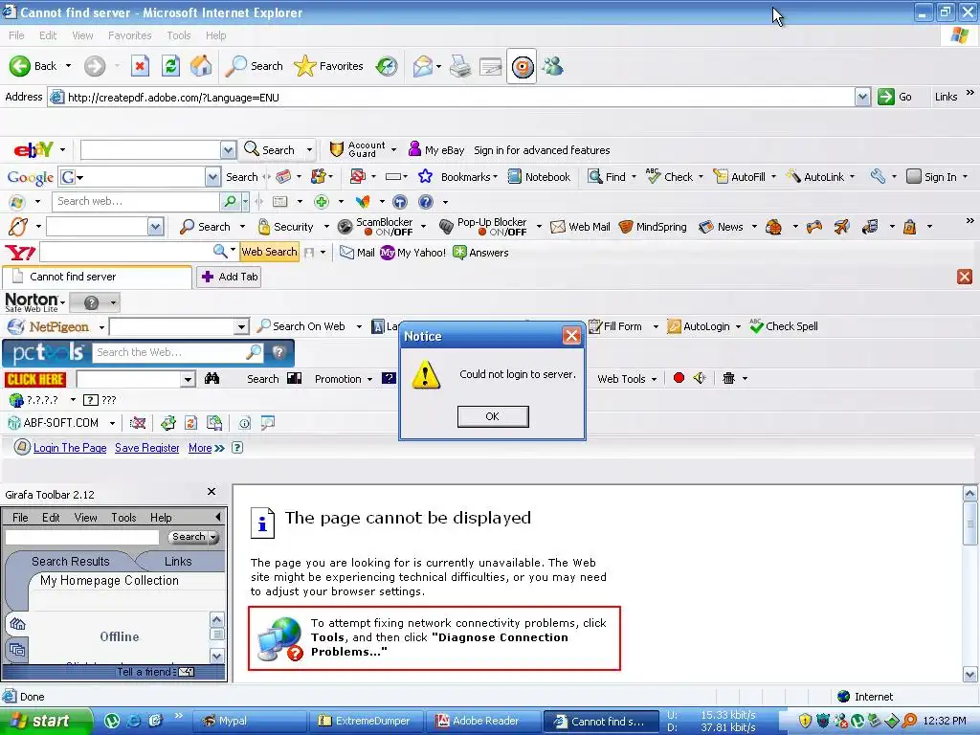980x735 pixels.
Task: Click the ABF-SOFT.COM toolbar logo
Action: click(x=53, y=423)
